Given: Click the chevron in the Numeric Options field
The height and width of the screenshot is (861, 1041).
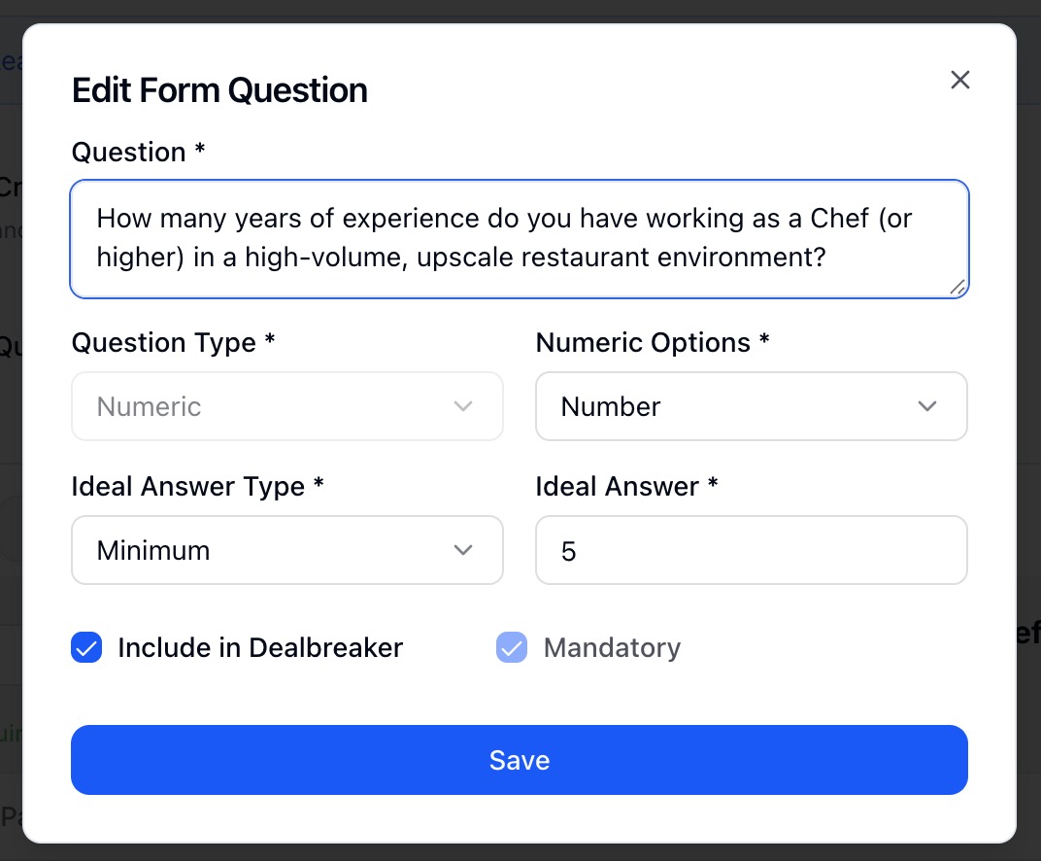Looking at the screenshot, I should pos(927,406).
